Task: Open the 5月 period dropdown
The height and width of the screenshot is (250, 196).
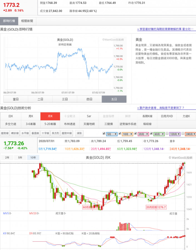Action: pyautogui.click(x=112, y=134)
